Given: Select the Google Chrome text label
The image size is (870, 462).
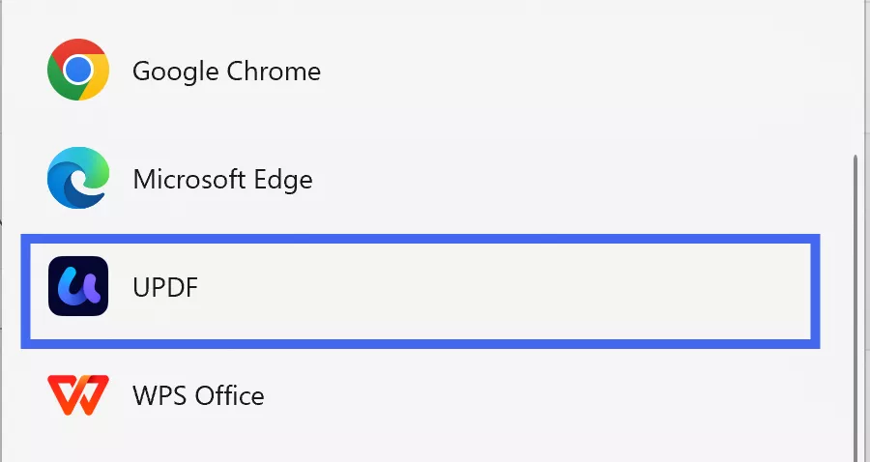Looking at the screenshot, I should point(226,72).
